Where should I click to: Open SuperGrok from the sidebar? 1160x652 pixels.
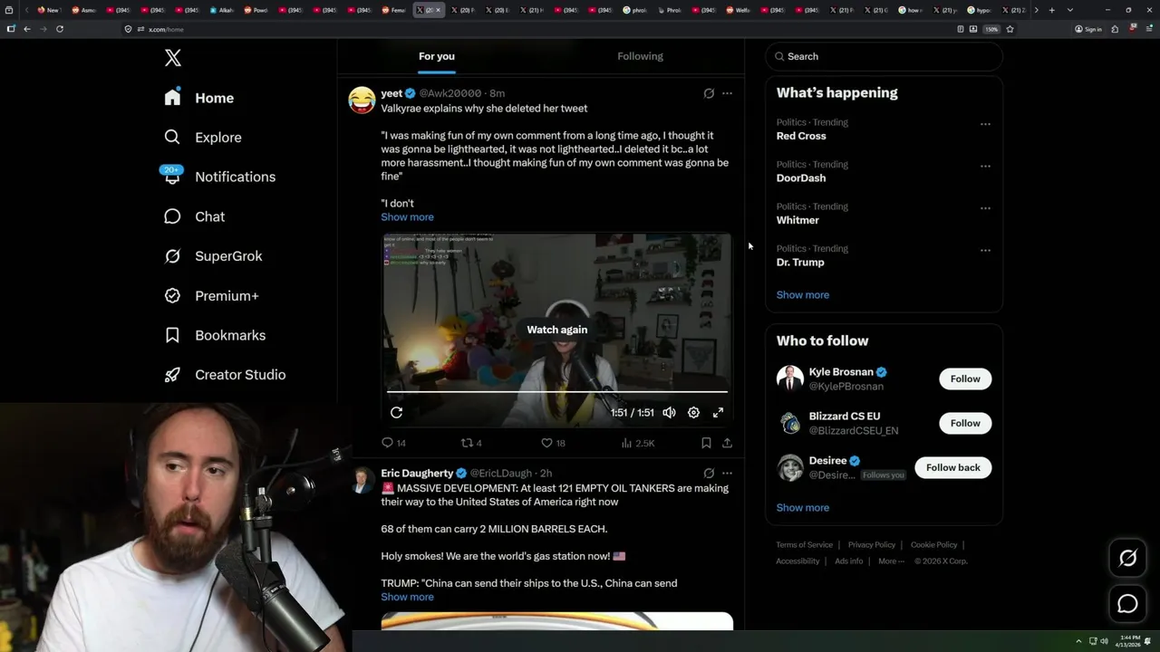tap(213, 256)
